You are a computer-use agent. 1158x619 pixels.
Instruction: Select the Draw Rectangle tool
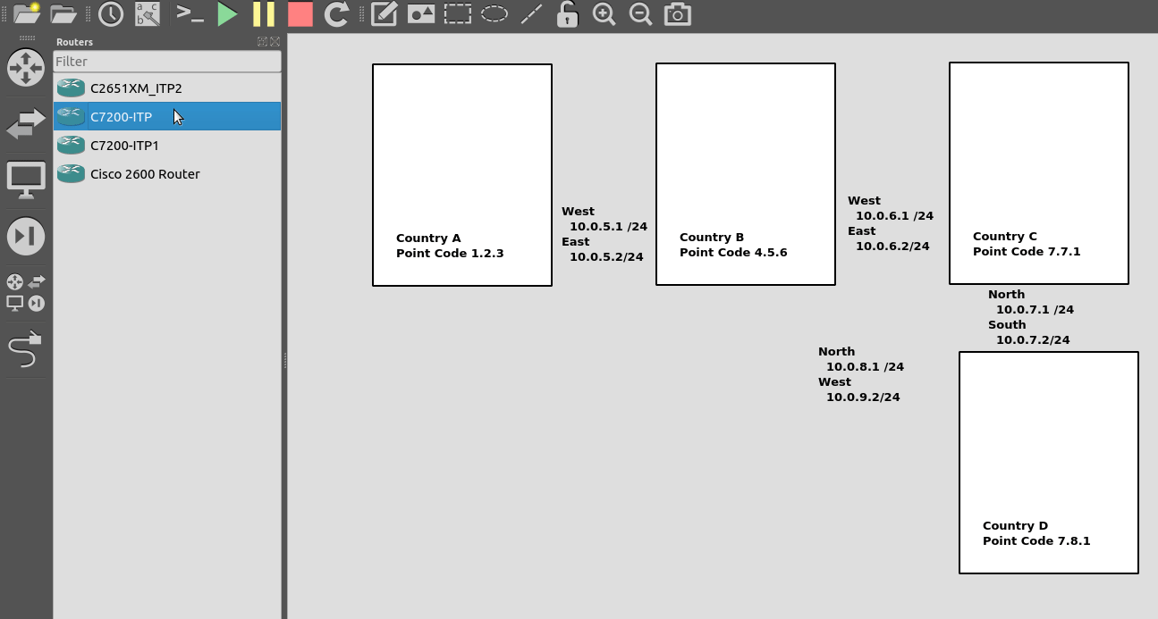pos(458,14)
